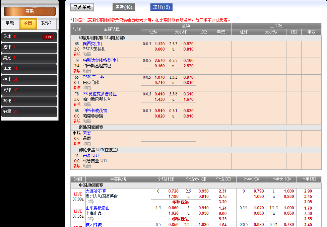Click 伯希斯高坦贾巴 team name
This screenshot has width=327, height=227.
[x=97, y=66]
